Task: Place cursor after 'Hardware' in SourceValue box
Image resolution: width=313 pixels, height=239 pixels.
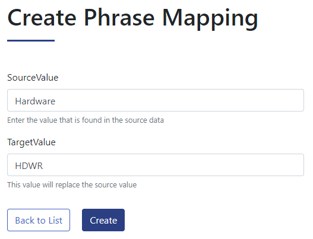Action: (x=56, y=101)
